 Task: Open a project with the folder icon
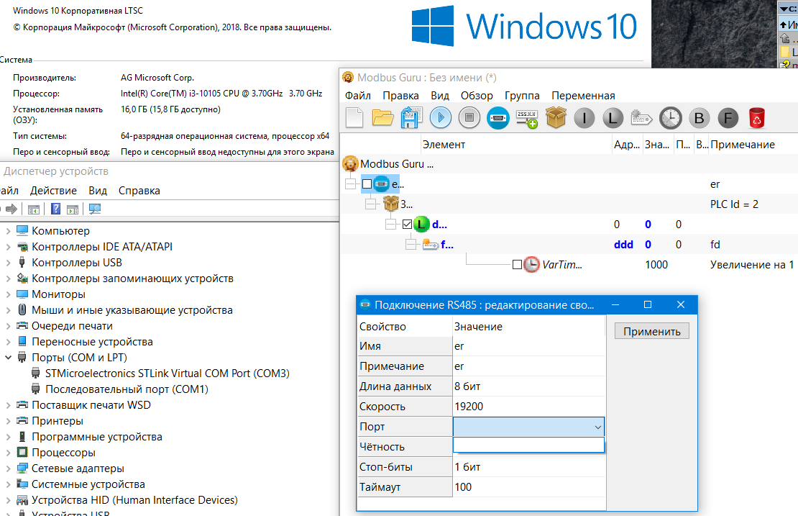click(x=382, y=118)
